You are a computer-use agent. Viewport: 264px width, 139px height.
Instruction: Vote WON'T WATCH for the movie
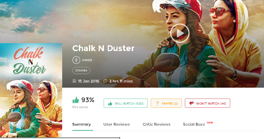click(208, 103)
